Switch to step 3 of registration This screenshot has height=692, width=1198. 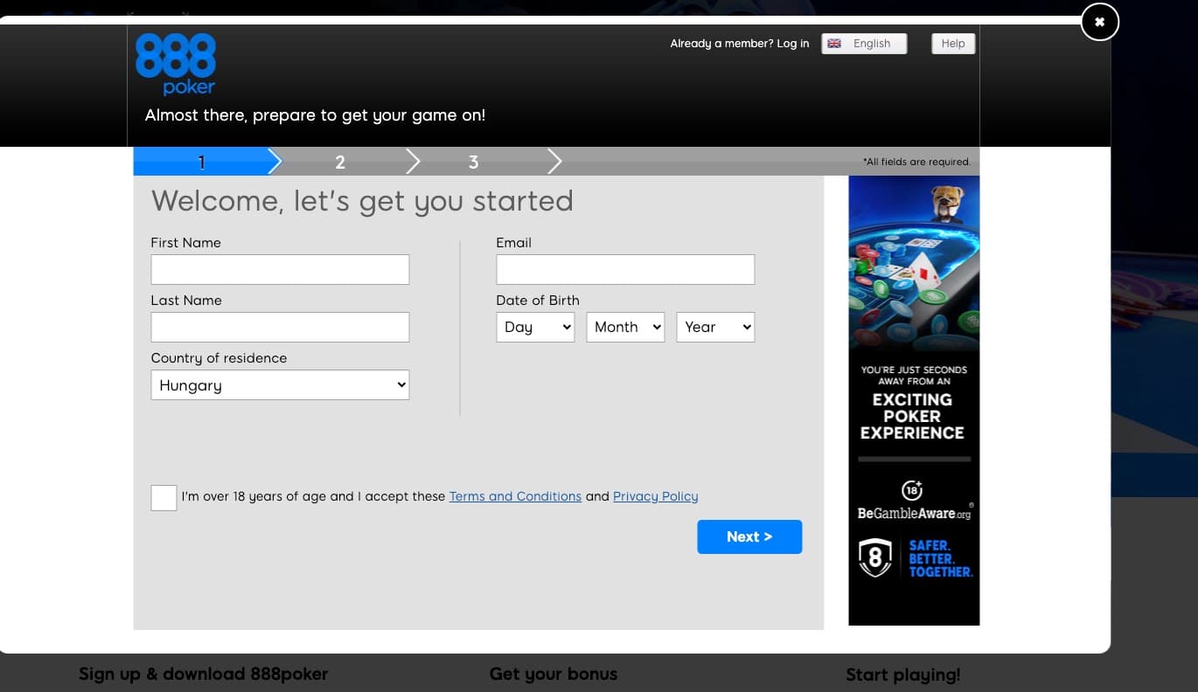(473, 161)
